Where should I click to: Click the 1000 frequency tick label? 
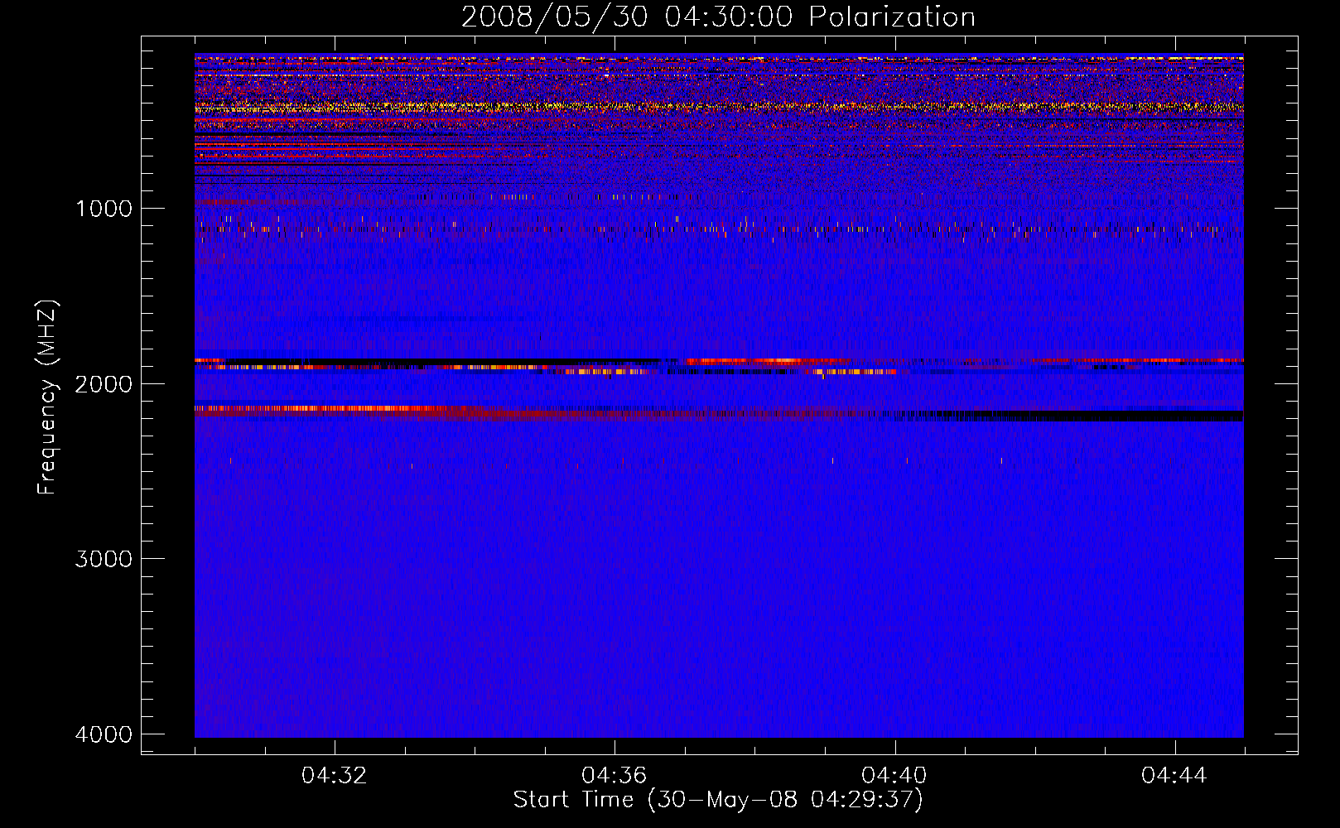point(104,208)
